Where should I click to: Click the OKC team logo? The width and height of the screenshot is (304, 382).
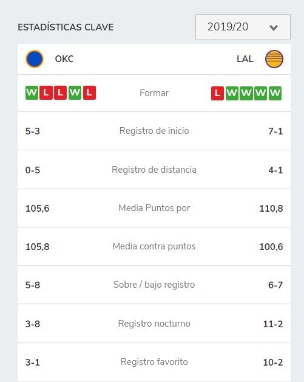tap(35, 59)
